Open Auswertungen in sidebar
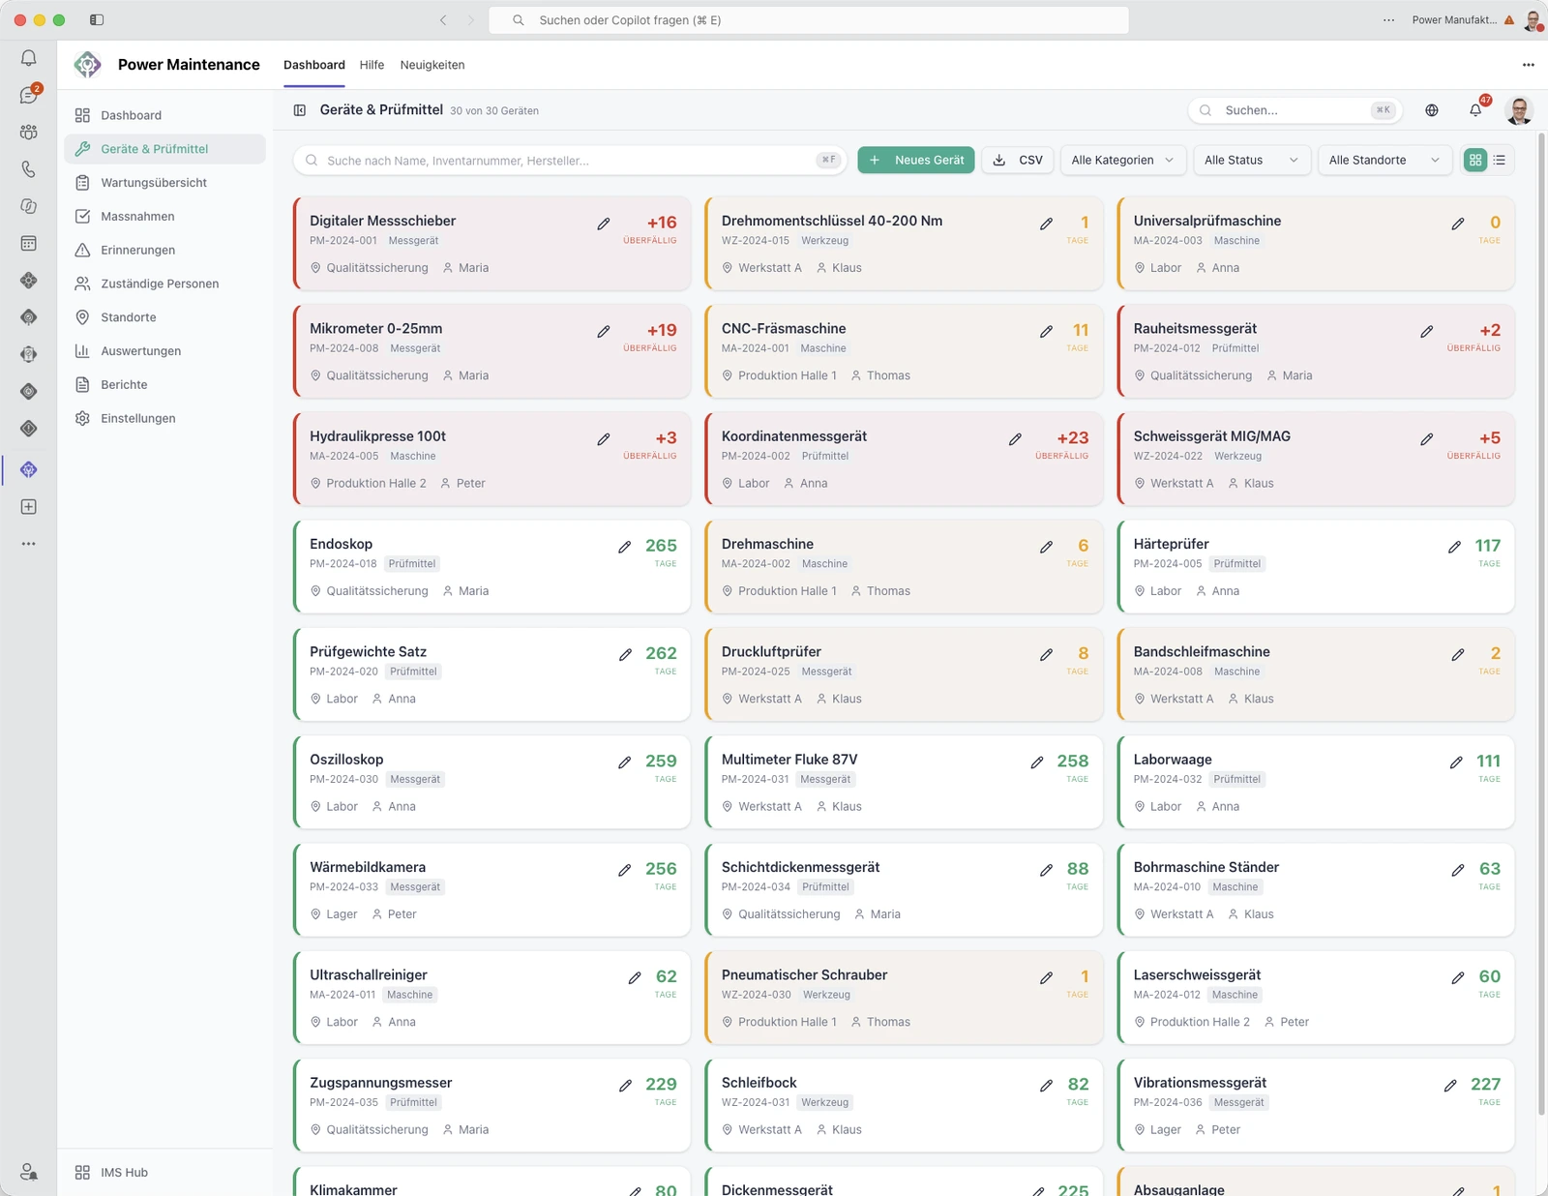 click(x=164, y=351)
